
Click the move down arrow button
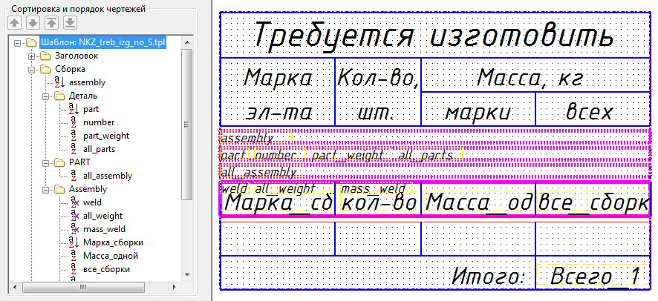pos(33,22)
